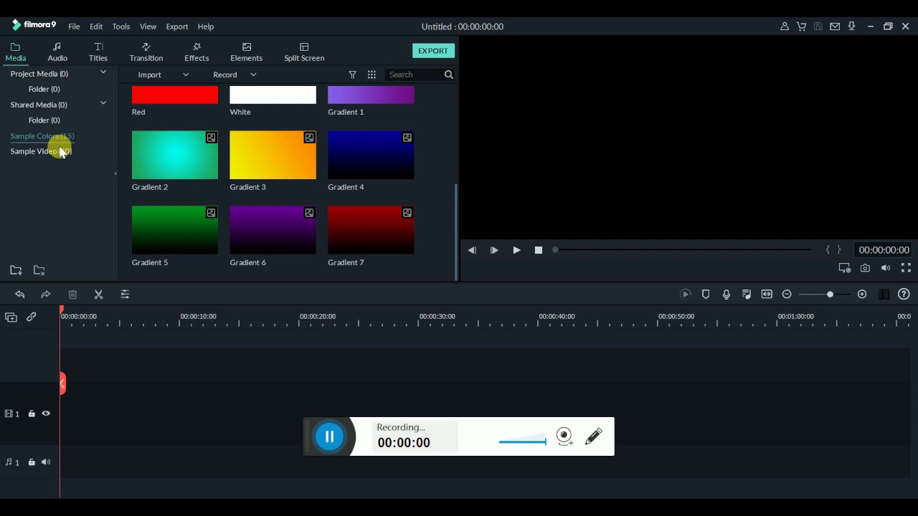This screenshot has width=918, height=516.
Task: Select Sample Video in media tree
Action: [41, 151]
